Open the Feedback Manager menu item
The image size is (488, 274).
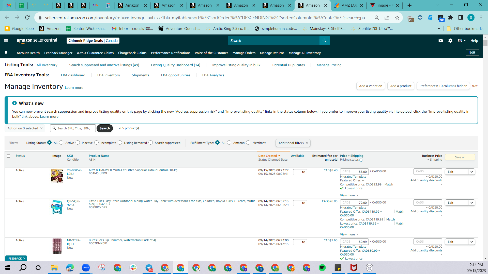(58, 53)
